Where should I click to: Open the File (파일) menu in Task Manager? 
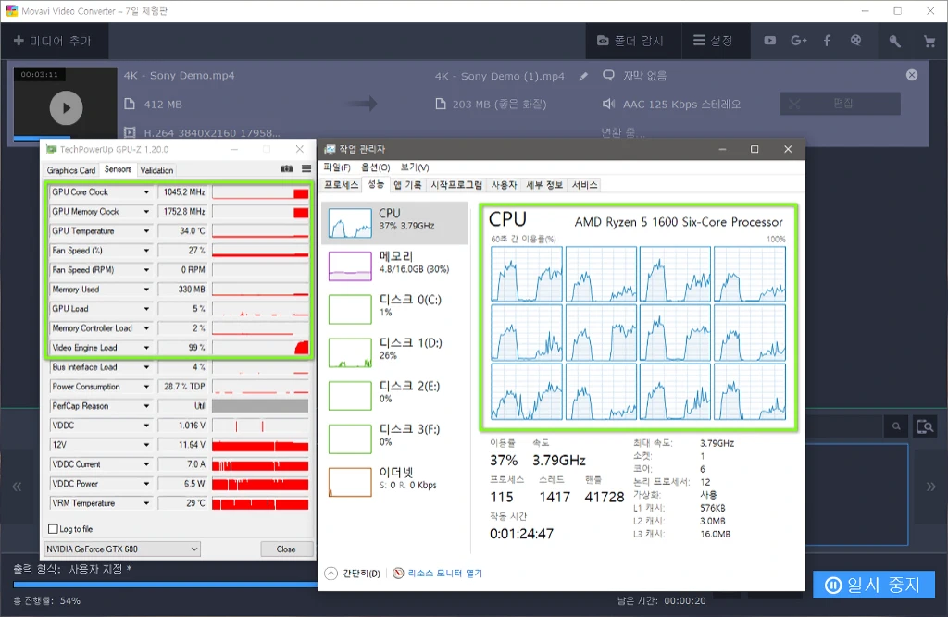click(x=337, y=167)
